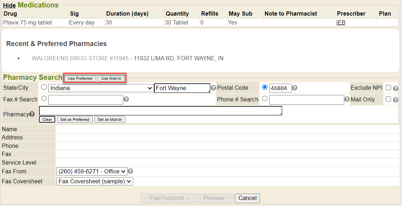Click help icon next to Exclude NPI
This screenshot has width=402, height=206.
coord(396,88)
